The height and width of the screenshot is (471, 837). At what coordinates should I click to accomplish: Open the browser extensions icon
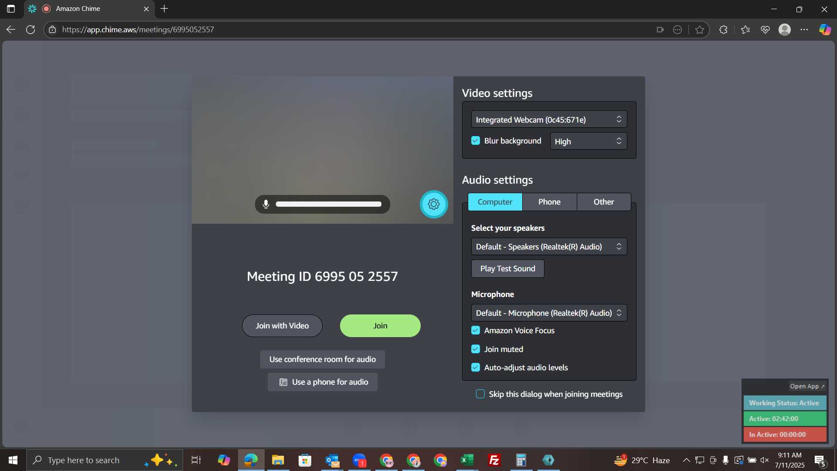click(723, 30)
